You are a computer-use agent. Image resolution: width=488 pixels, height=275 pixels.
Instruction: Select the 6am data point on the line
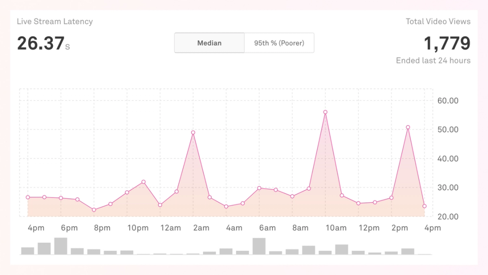click(x=259, y=188)
